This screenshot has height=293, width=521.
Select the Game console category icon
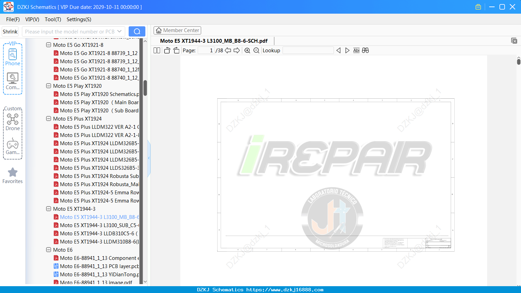13,146
